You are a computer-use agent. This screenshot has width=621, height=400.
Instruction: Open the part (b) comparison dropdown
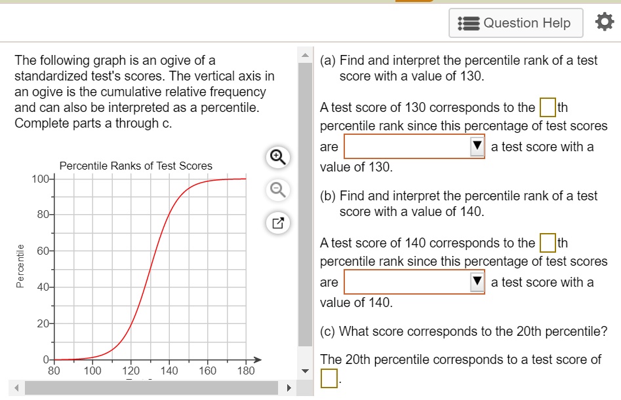click(477, 282)
